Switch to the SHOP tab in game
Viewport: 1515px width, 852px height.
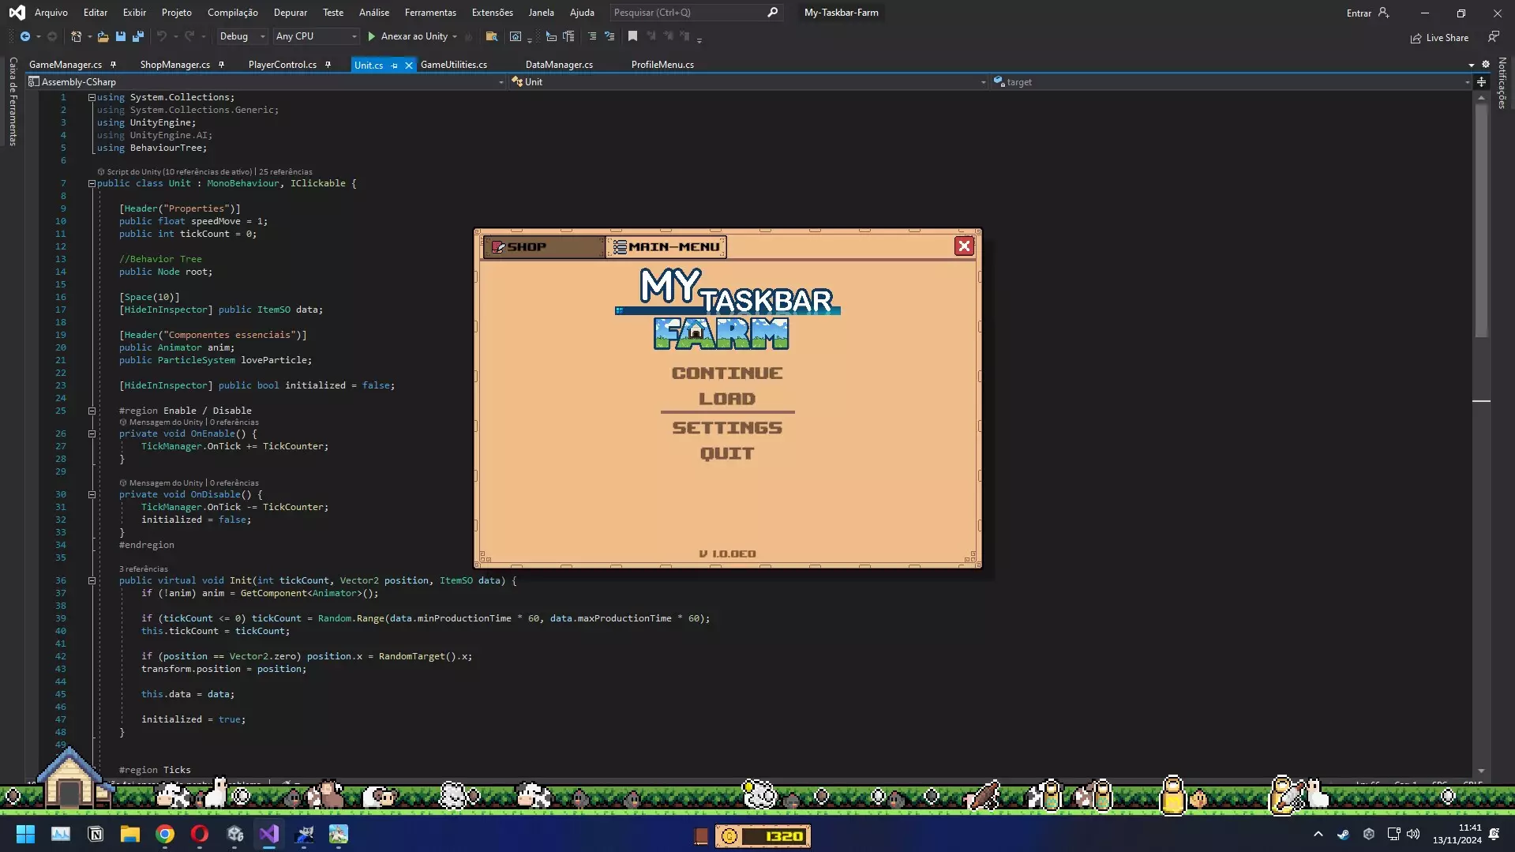pos(543,246)
